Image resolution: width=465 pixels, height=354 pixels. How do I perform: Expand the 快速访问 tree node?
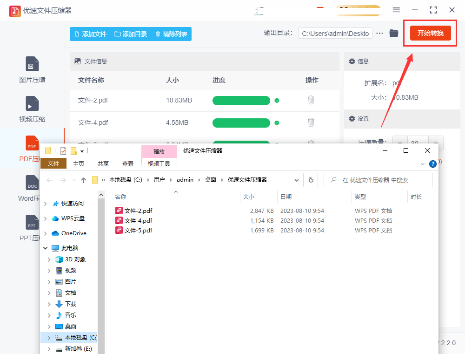[x=46, y=204]
